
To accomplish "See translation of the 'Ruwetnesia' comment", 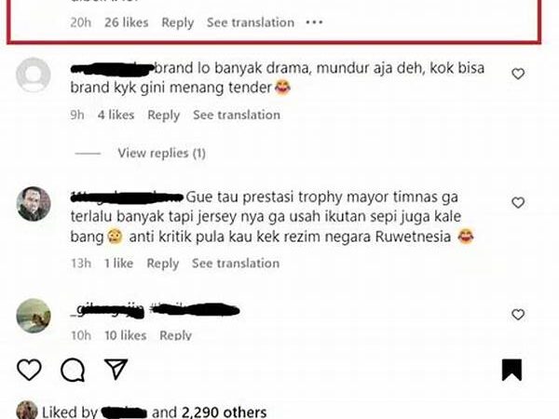I will click(x=236, y=264).
